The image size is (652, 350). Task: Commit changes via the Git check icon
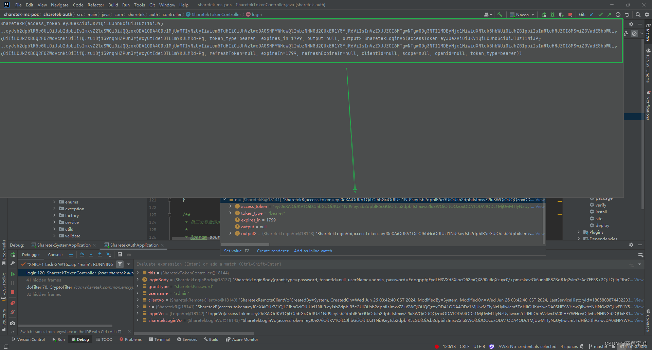[x=601, y=15]
